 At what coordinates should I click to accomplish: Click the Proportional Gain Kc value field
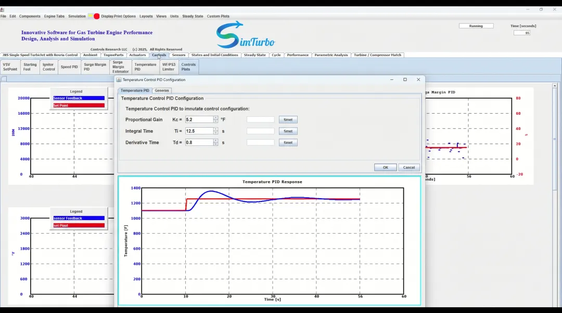click(199, 119)
